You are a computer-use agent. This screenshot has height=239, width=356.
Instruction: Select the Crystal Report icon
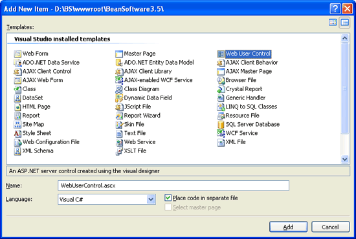point(221,89)
